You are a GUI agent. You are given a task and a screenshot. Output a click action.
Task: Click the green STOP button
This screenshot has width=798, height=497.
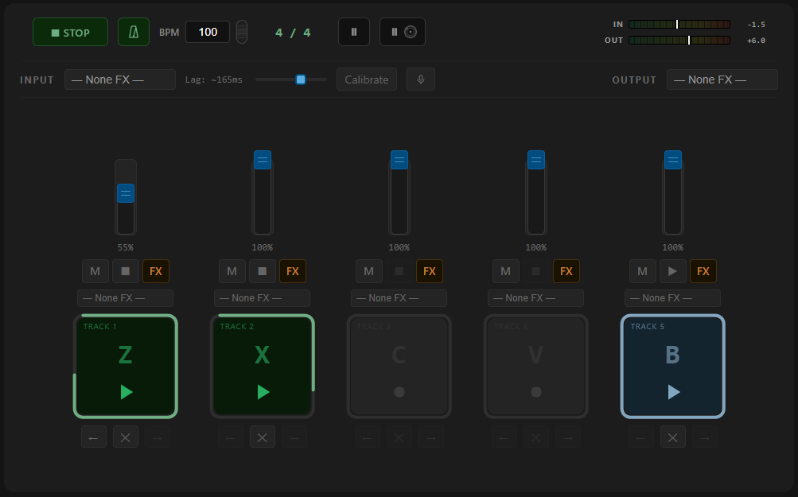[70, 32]
